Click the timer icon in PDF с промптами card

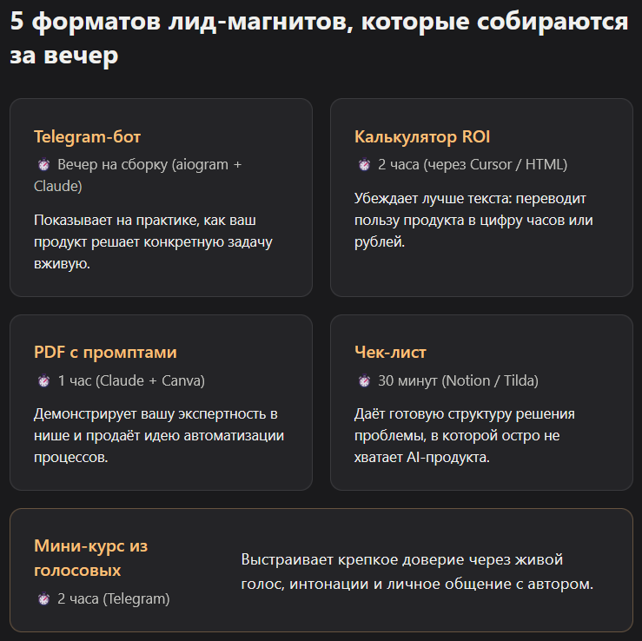point(43,381)
